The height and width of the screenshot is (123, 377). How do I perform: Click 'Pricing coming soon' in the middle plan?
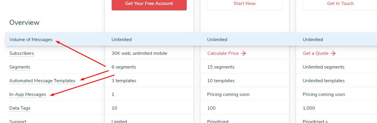228,94
